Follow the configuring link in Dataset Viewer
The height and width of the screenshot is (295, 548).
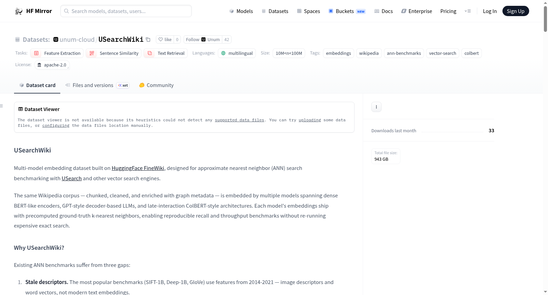[56, 125]
